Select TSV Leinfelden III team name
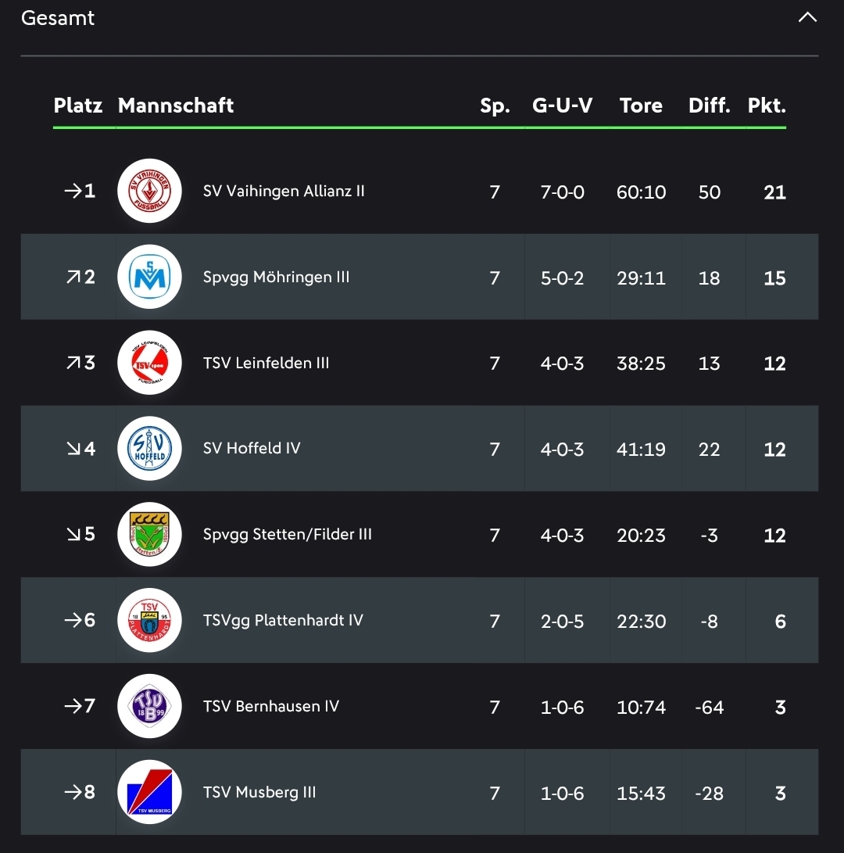Screen dimensions: 844x853 tap(266, 364)
